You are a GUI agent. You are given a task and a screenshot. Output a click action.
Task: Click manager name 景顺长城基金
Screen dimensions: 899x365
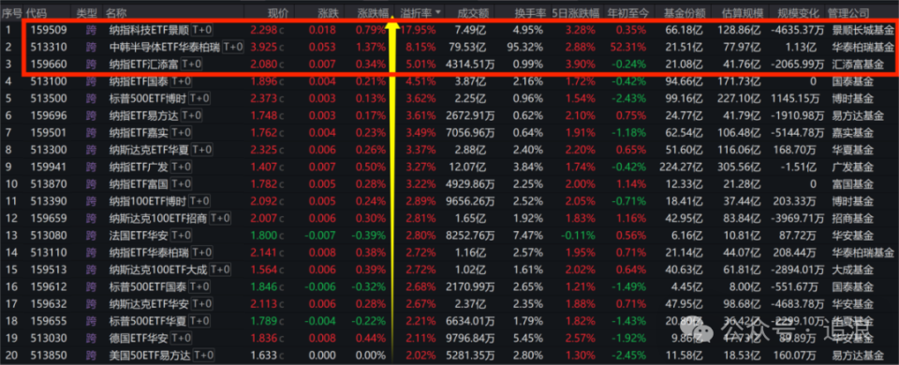point(862,30)
